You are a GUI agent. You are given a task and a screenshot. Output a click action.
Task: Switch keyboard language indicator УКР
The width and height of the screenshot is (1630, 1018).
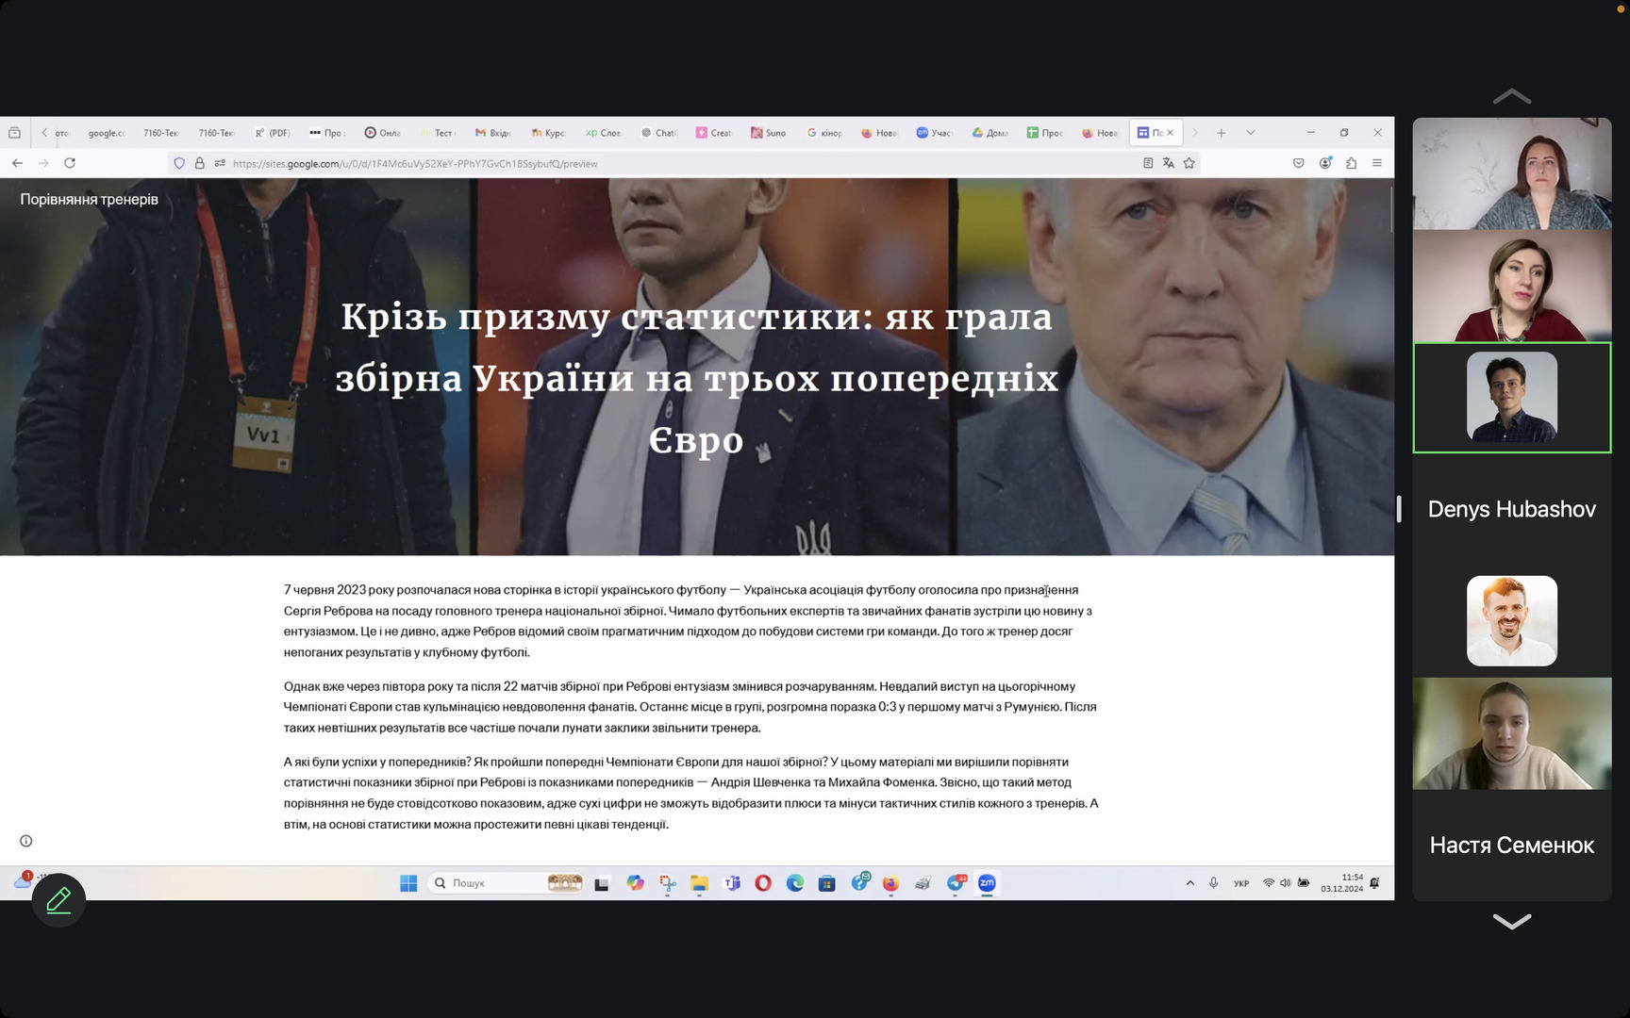pos(1241,883)
